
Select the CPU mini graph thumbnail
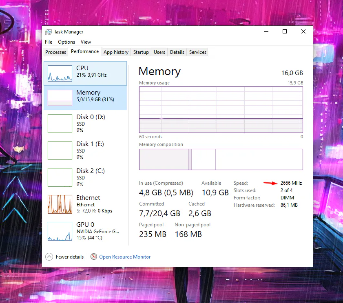[x=60, y=73]
